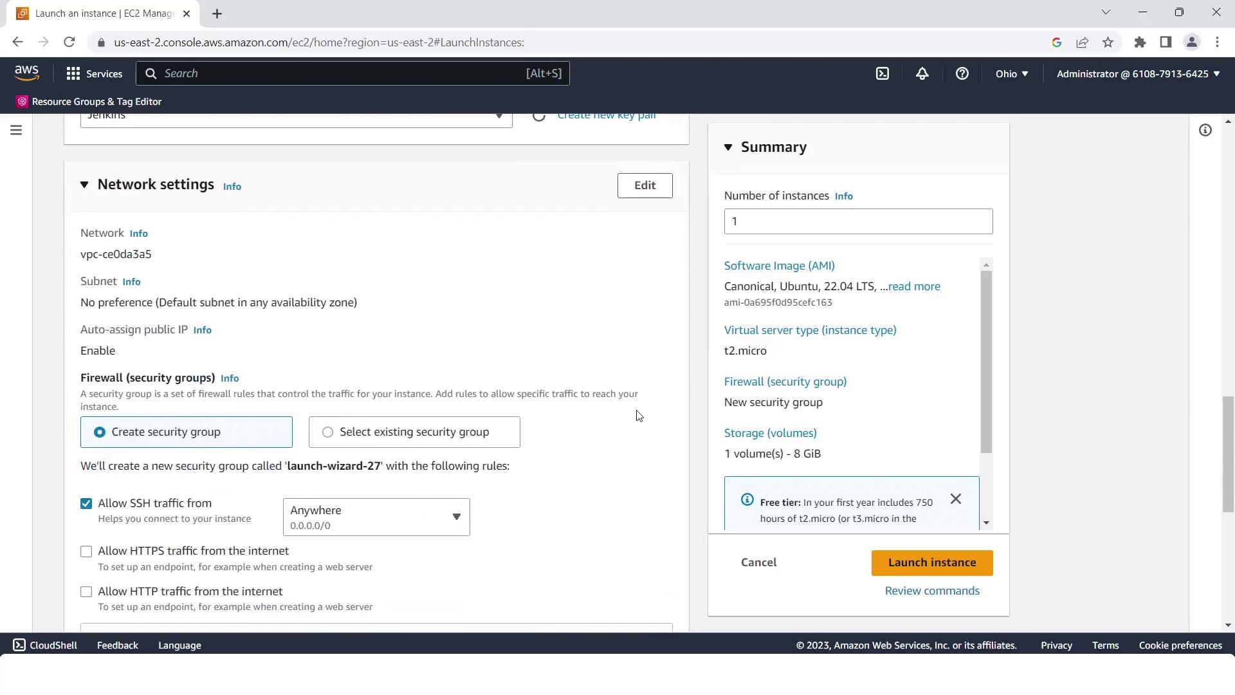The image size is (1235, 695).
Task: Open the help question mark menu
Action: (962, 73)
